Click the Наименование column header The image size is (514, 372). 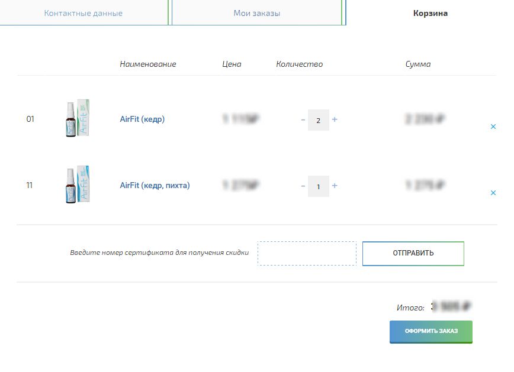tap(148, 64)
